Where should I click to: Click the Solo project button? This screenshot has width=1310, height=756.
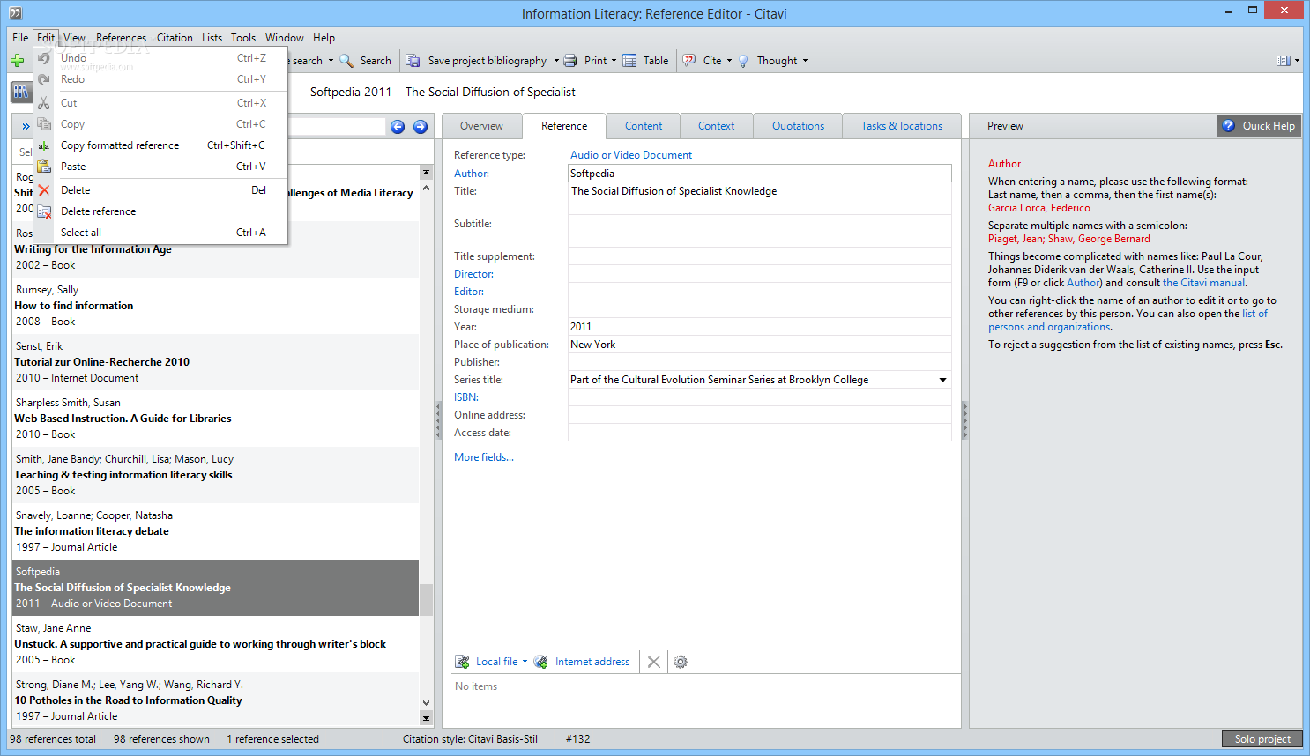[x=1262, y=739]
